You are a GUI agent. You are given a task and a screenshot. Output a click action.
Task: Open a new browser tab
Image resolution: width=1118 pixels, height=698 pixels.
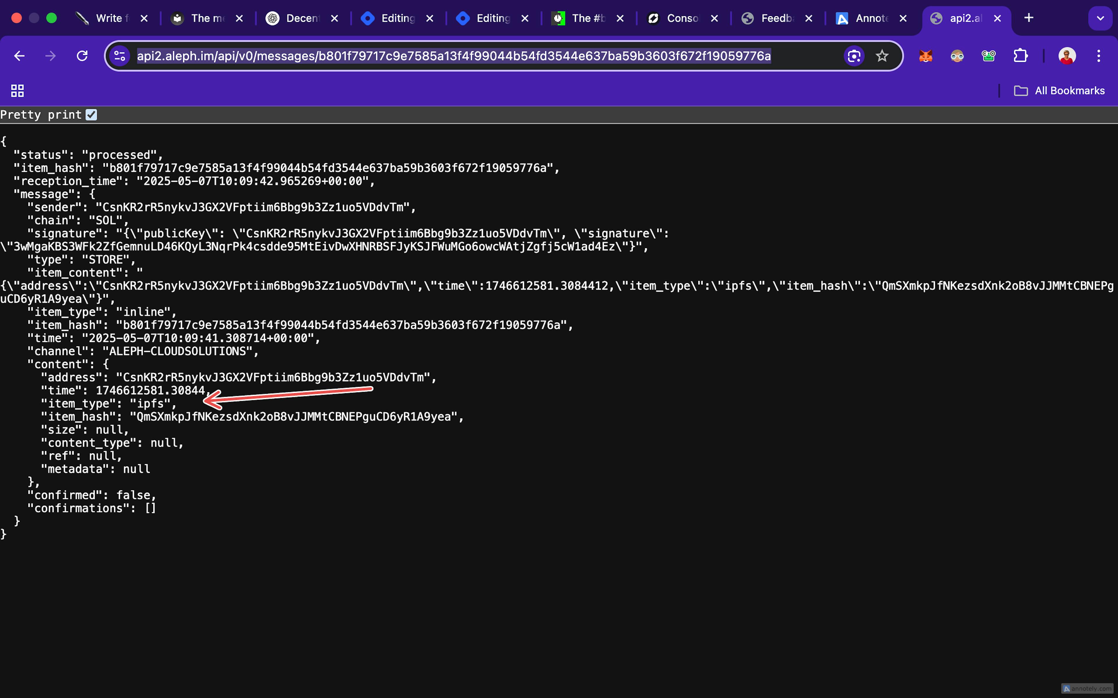click(x=1028, y=18)
